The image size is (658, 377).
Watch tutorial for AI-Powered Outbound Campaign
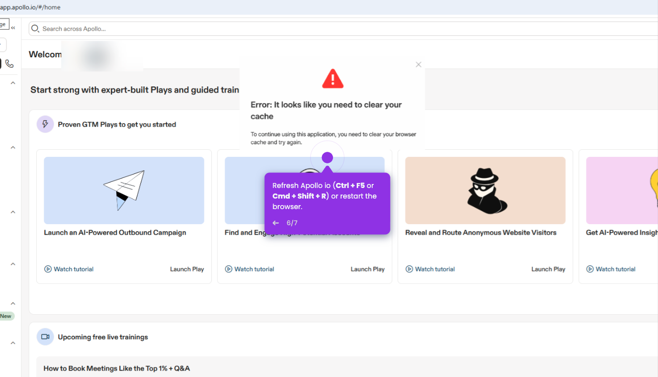point(69,269)
